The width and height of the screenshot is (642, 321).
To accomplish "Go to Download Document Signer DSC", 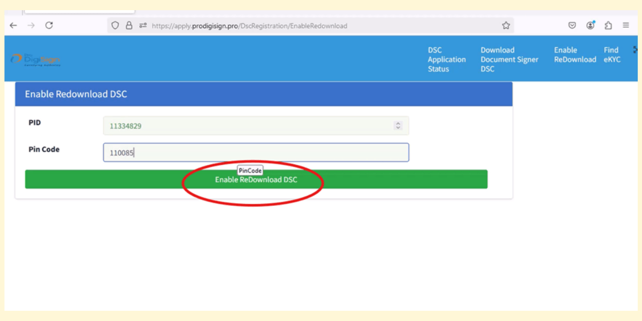I will (509, 59).
